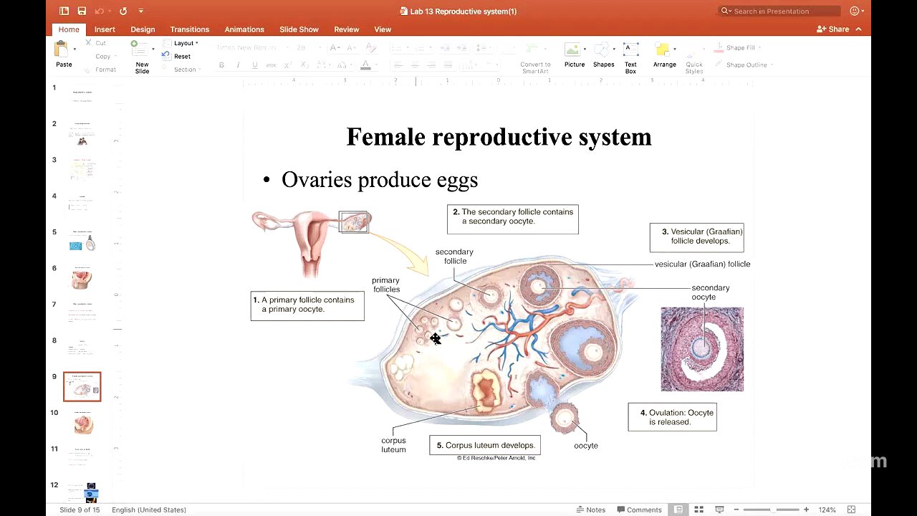Screen dimensions: 917x516
Task: Switch to the Slide Show tab
Action: click(299, 29)
